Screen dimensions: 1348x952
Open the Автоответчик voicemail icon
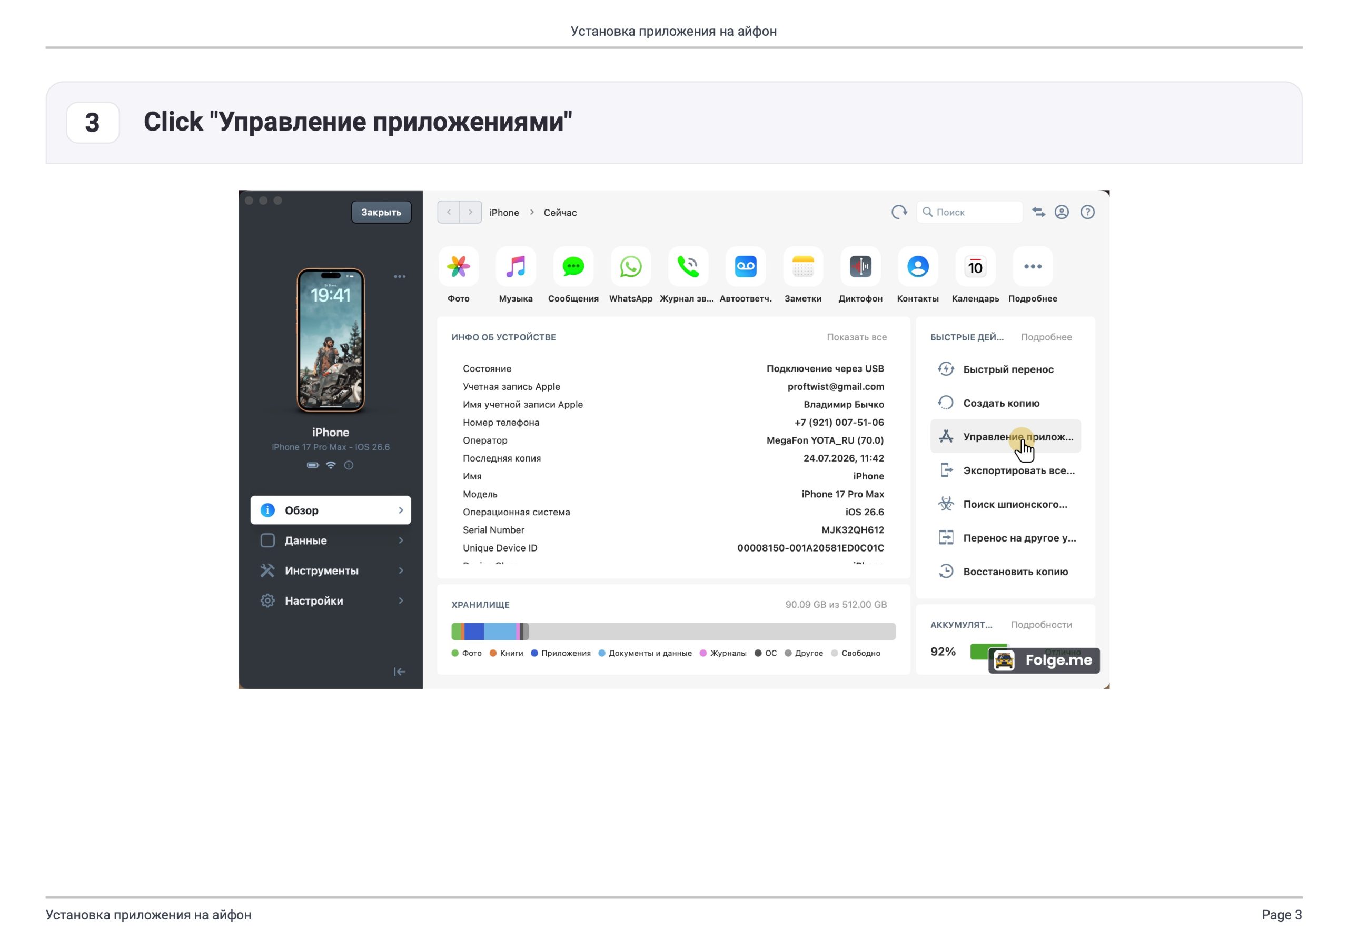coord(746,267)
